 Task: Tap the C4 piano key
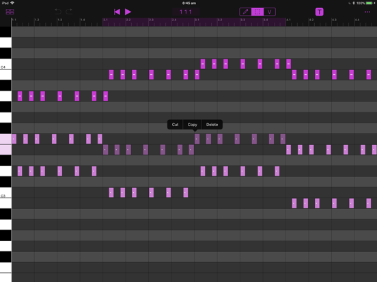5,64
